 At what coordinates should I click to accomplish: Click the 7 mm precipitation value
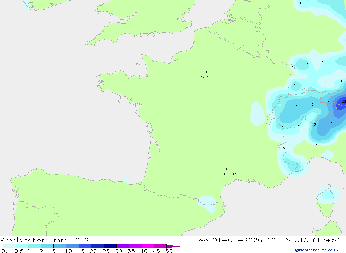pos(331,123)
